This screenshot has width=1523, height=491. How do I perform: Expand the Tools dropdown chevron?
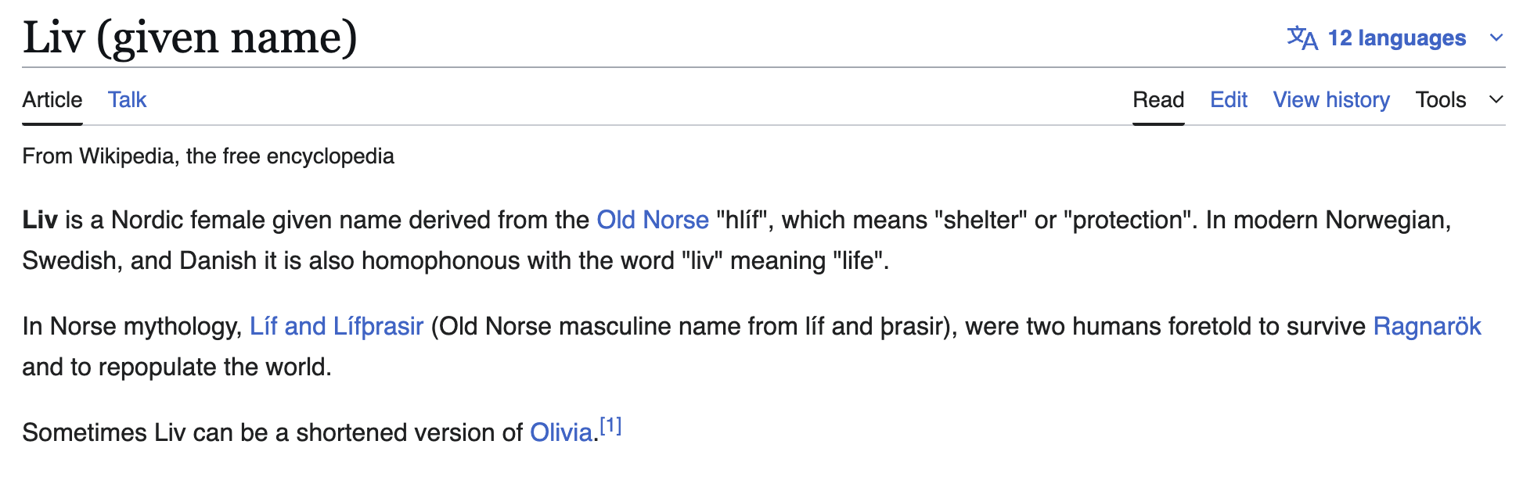point(1496,99)
